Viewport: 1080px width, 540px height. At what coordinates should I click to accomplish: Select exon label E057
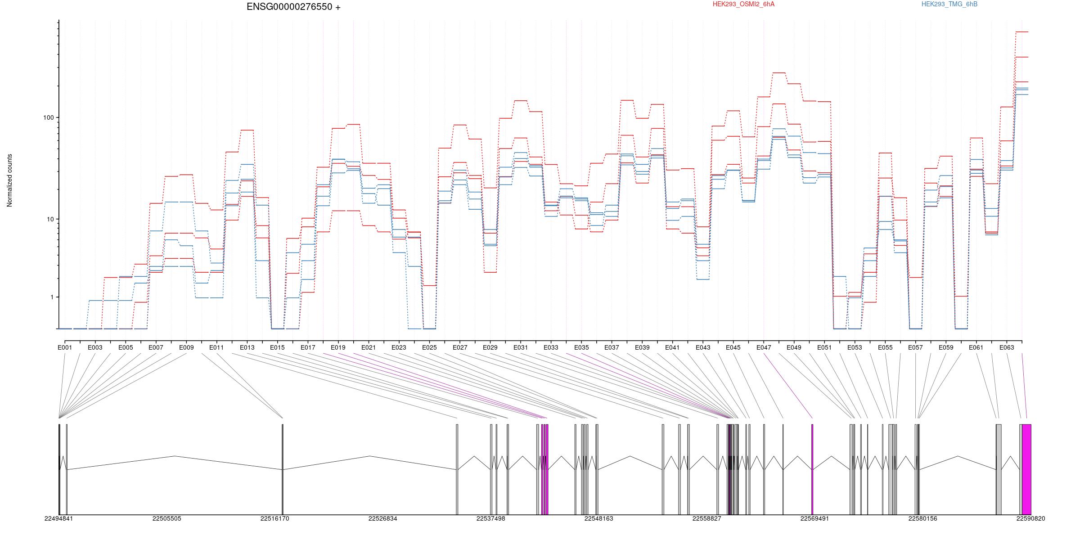(x=915, y=347)
